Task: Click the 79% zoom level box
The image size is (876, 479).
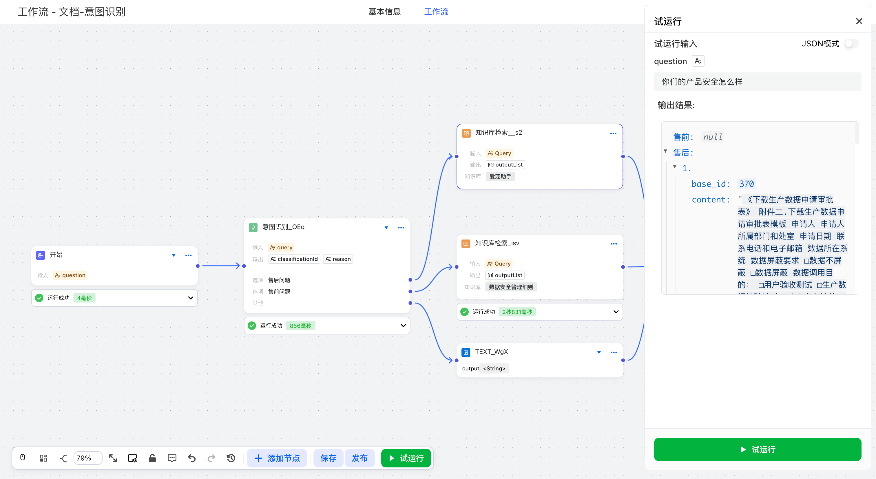Action: coord(87,458)
